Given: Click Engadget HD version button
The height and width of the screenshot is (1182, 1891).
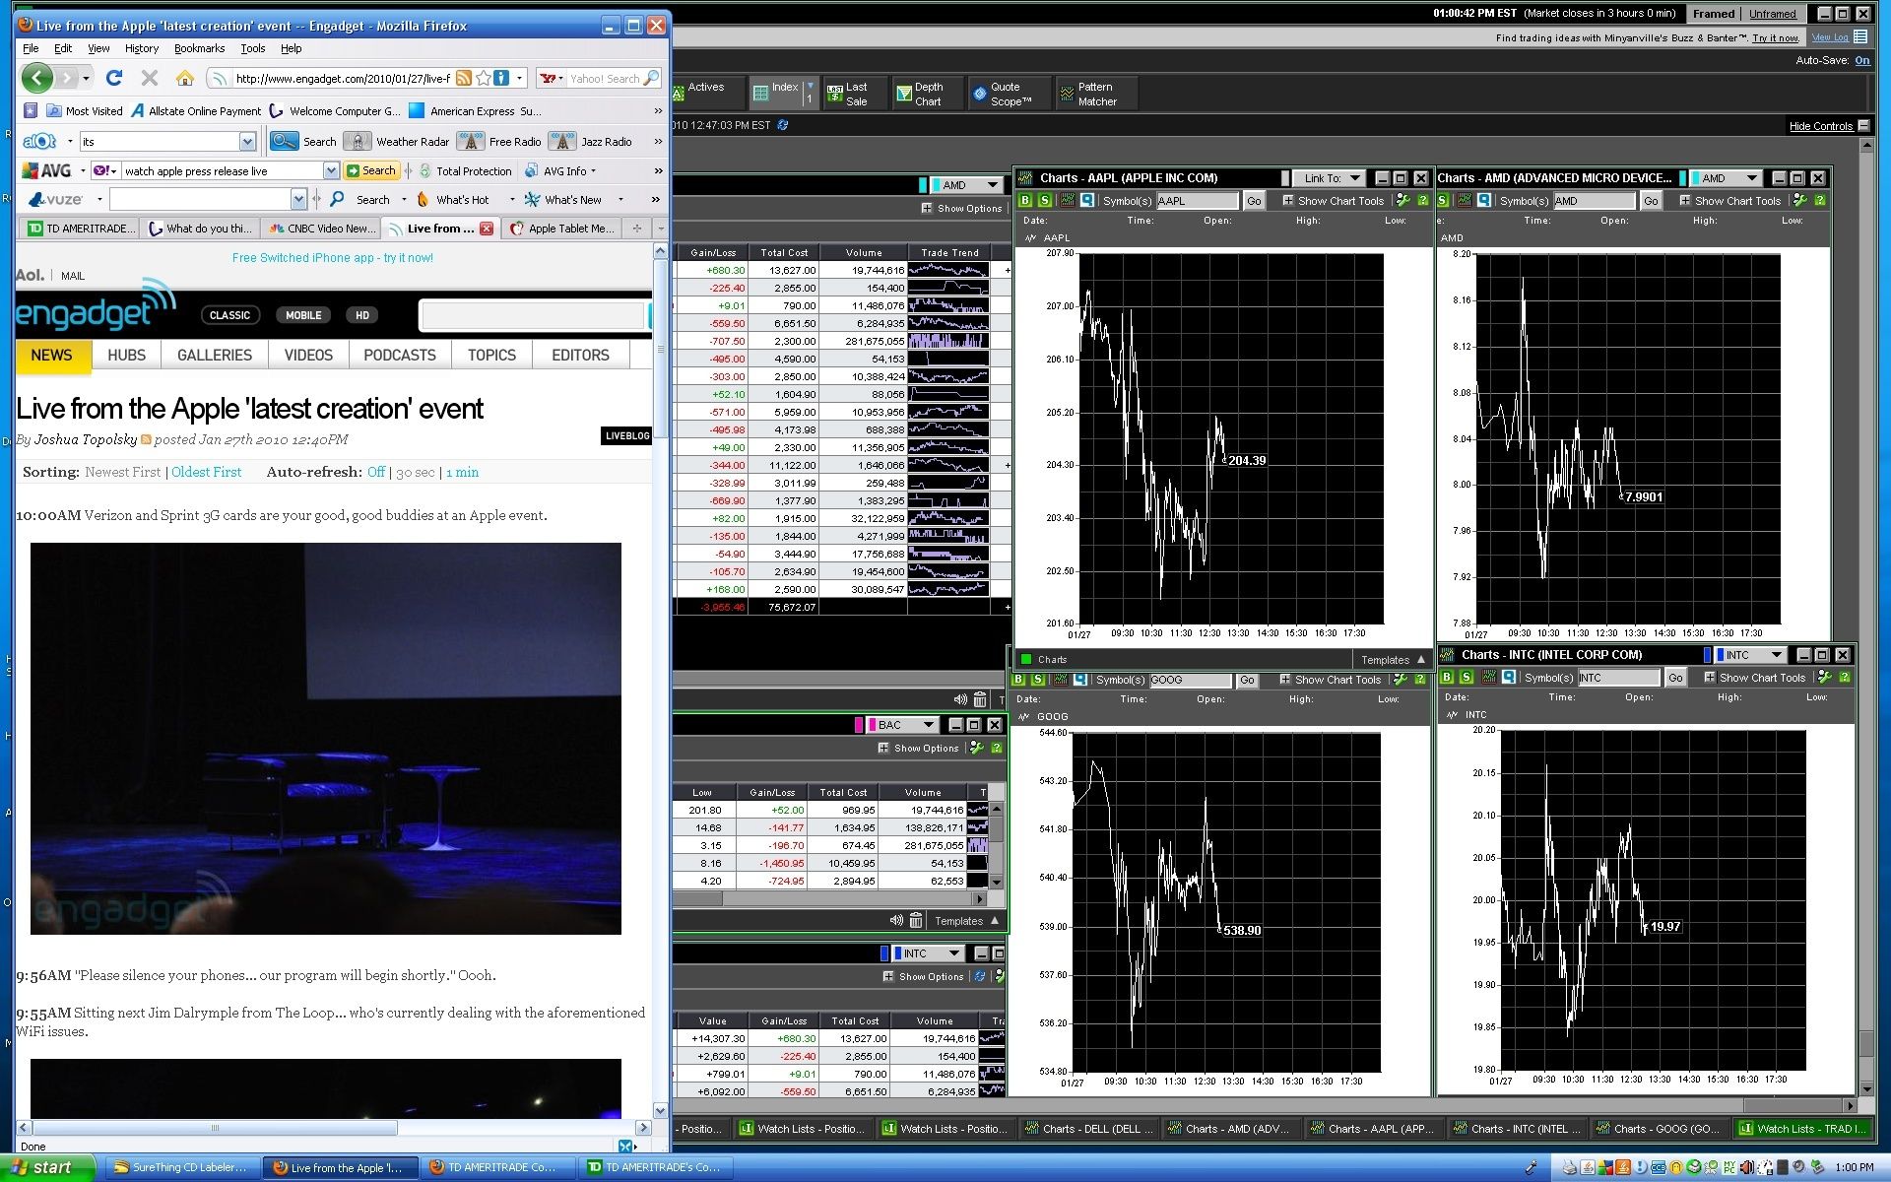Looking at the screenshot, I should tap(361, 315).
